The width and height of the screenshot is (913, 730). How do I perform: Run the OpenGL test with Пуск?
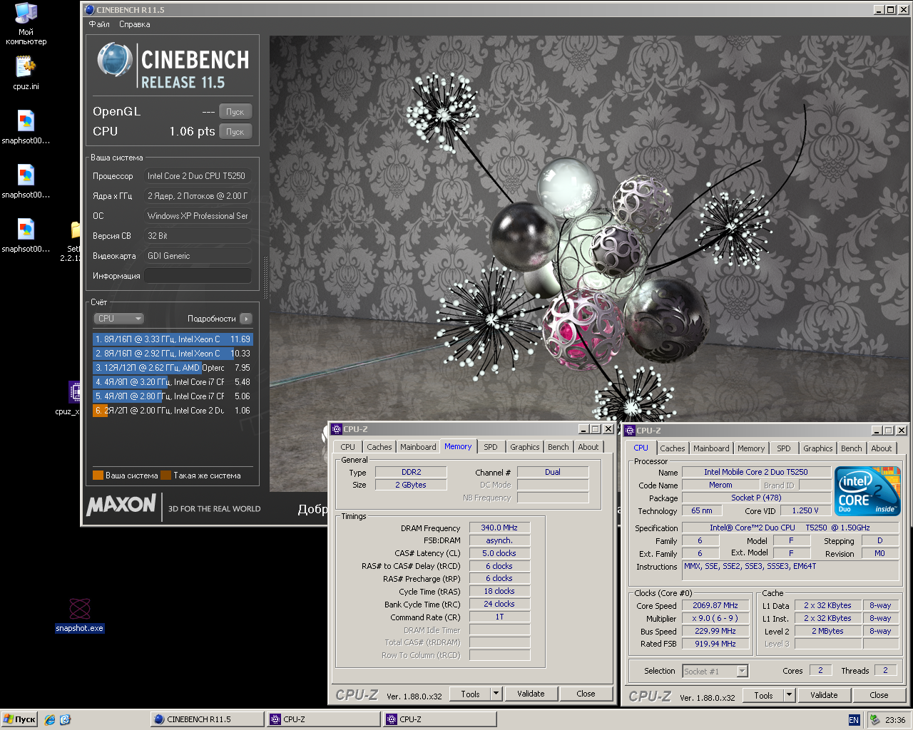click(235, 112)
